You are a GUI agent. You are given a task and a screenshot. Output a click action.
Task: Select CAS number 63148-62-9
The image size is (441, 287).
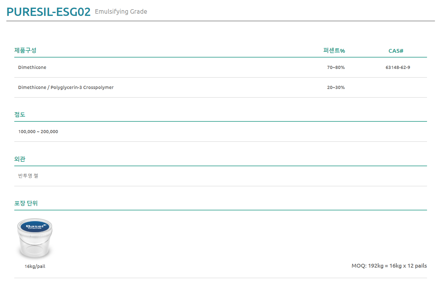pyautogui.click(x=398, y=67)
